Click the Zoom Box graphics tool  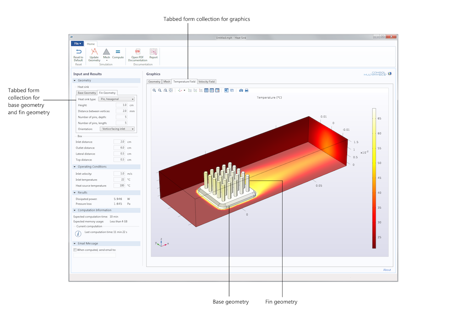(165, 90)
